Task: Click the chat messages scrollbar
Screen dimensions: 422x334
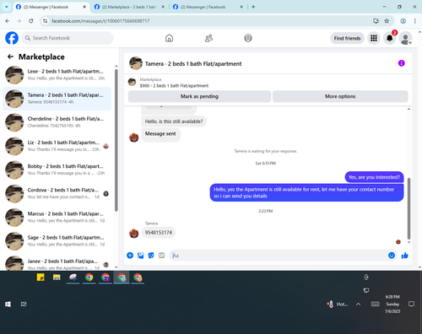Action: coord(408,208)
